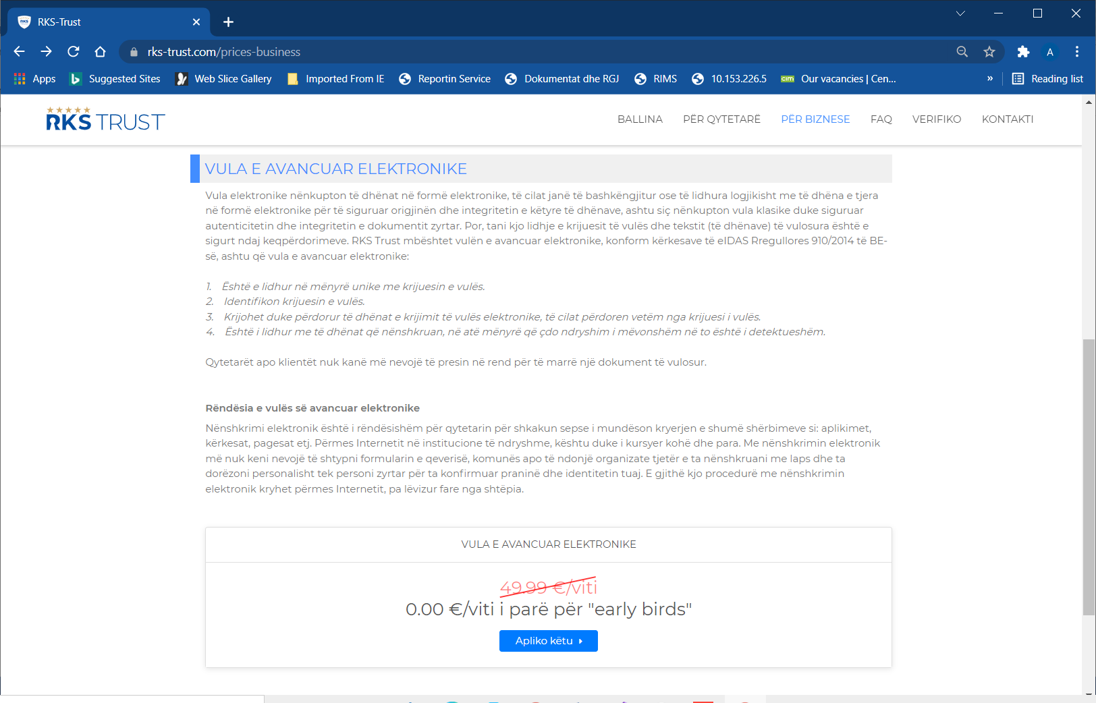This screenshot has width=1096, height=703.
Task: Open Imported From IE bookmark folder
Action: pyautogui.click(x=336, y=79)
